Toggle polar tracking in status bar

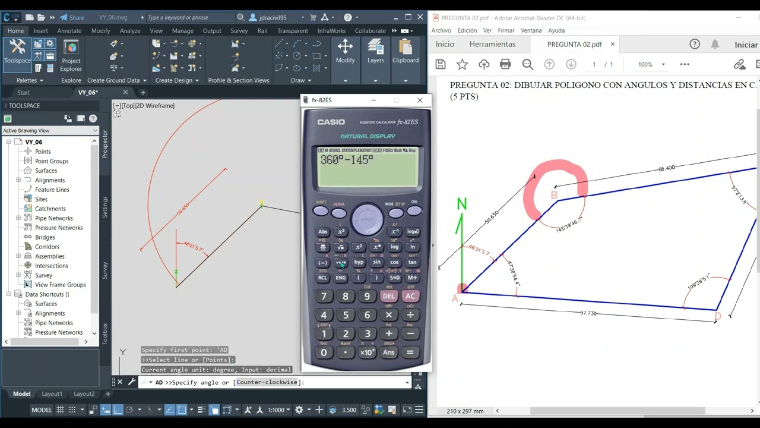(x=129, y=410)
